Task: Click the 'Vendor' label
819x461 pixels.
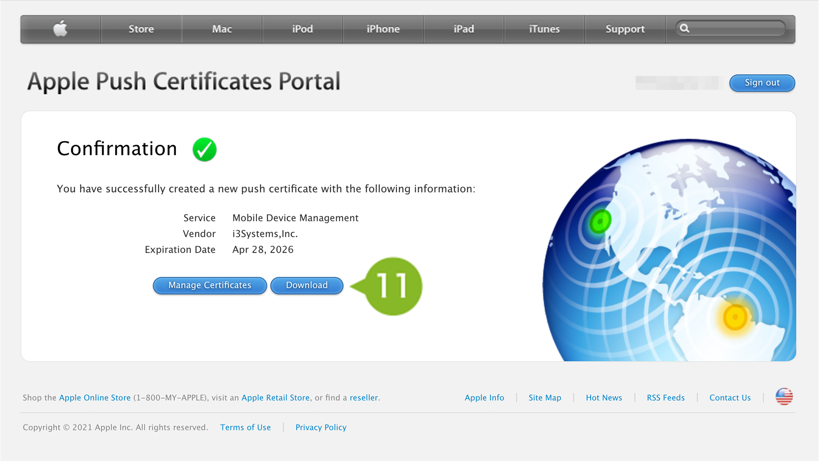Action: point(199,234)
